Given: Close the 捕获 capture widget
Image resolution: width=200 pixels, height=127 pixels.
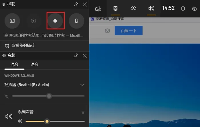Looking at the screenshot, I should [x=85, y=5].
